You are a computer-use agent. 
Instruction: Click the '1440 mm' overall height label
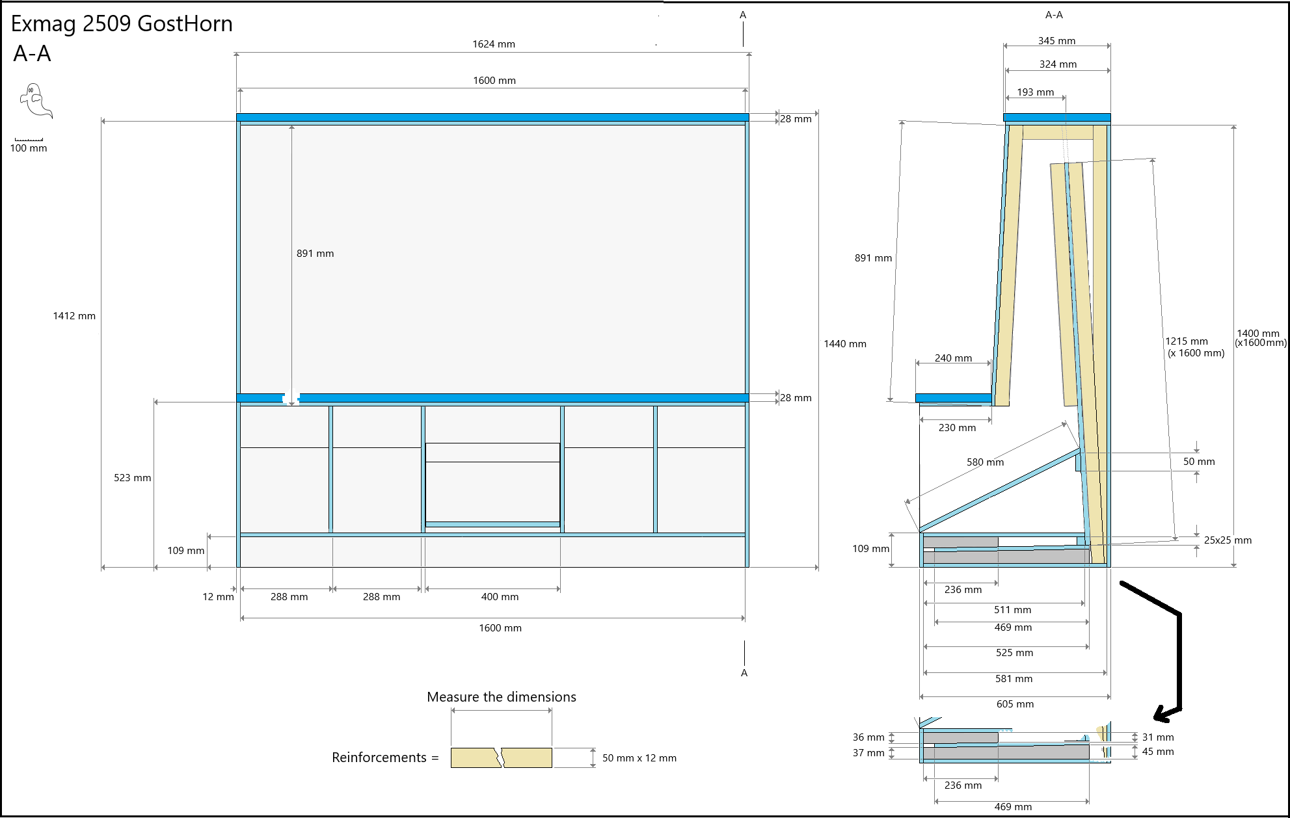[x=844, y=344]
